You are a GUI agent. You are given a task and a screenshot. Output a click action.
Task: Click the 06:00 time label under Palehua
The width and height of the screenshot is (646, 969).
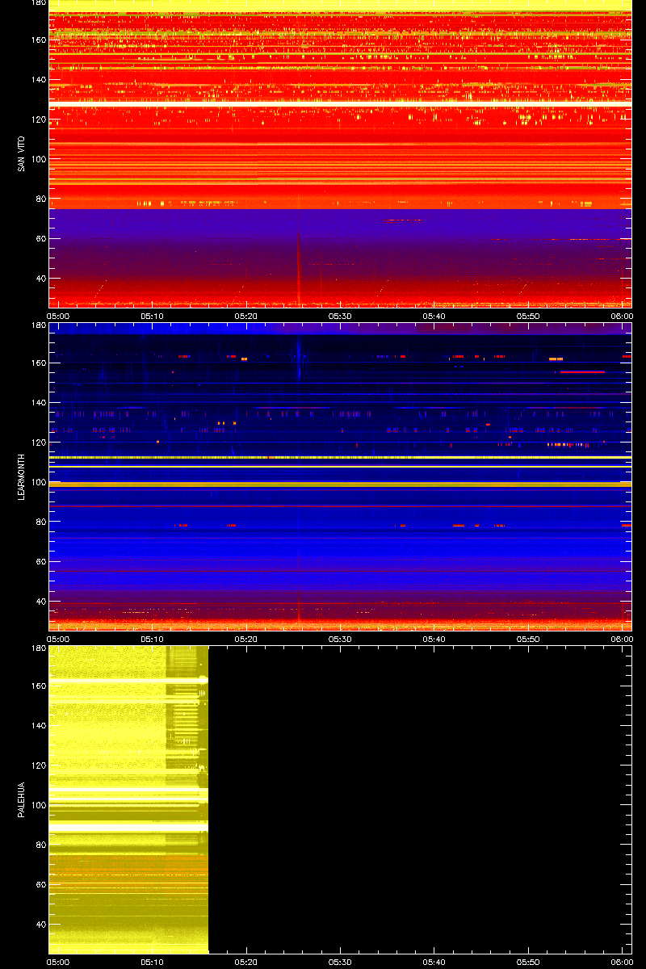pos(622,962)
